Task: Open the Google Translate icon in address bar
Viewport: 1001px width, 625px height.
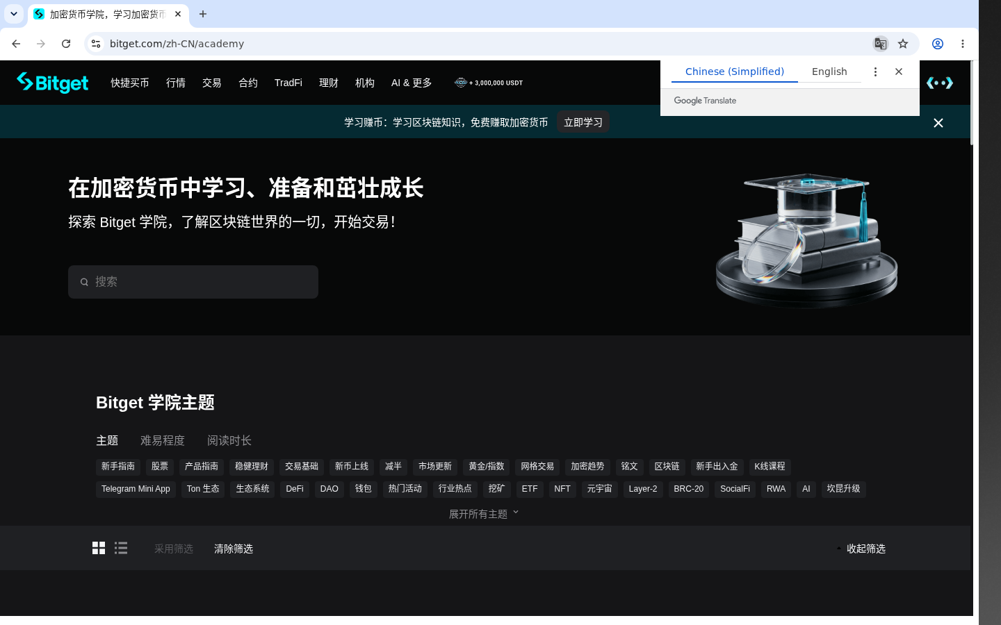Action: tap(880, 44)
